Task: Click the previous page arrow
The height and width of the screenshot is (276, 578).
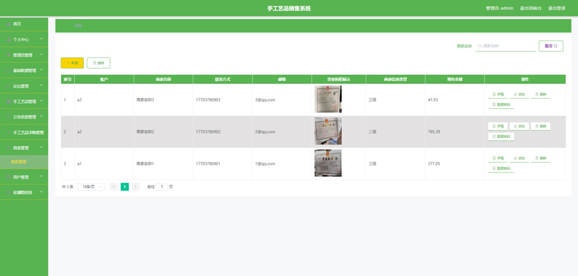Action: (114, 187)
